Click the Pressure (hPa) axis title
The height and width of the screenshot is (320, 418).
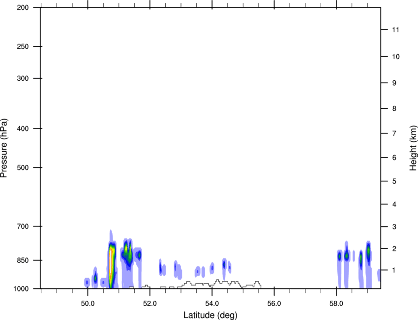pos(4,148)
